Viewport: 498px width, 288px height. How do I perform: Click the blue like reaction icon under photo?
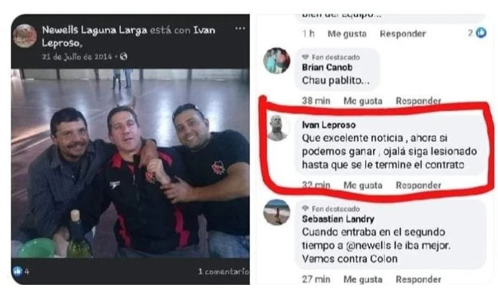click(x=17, y=271)
